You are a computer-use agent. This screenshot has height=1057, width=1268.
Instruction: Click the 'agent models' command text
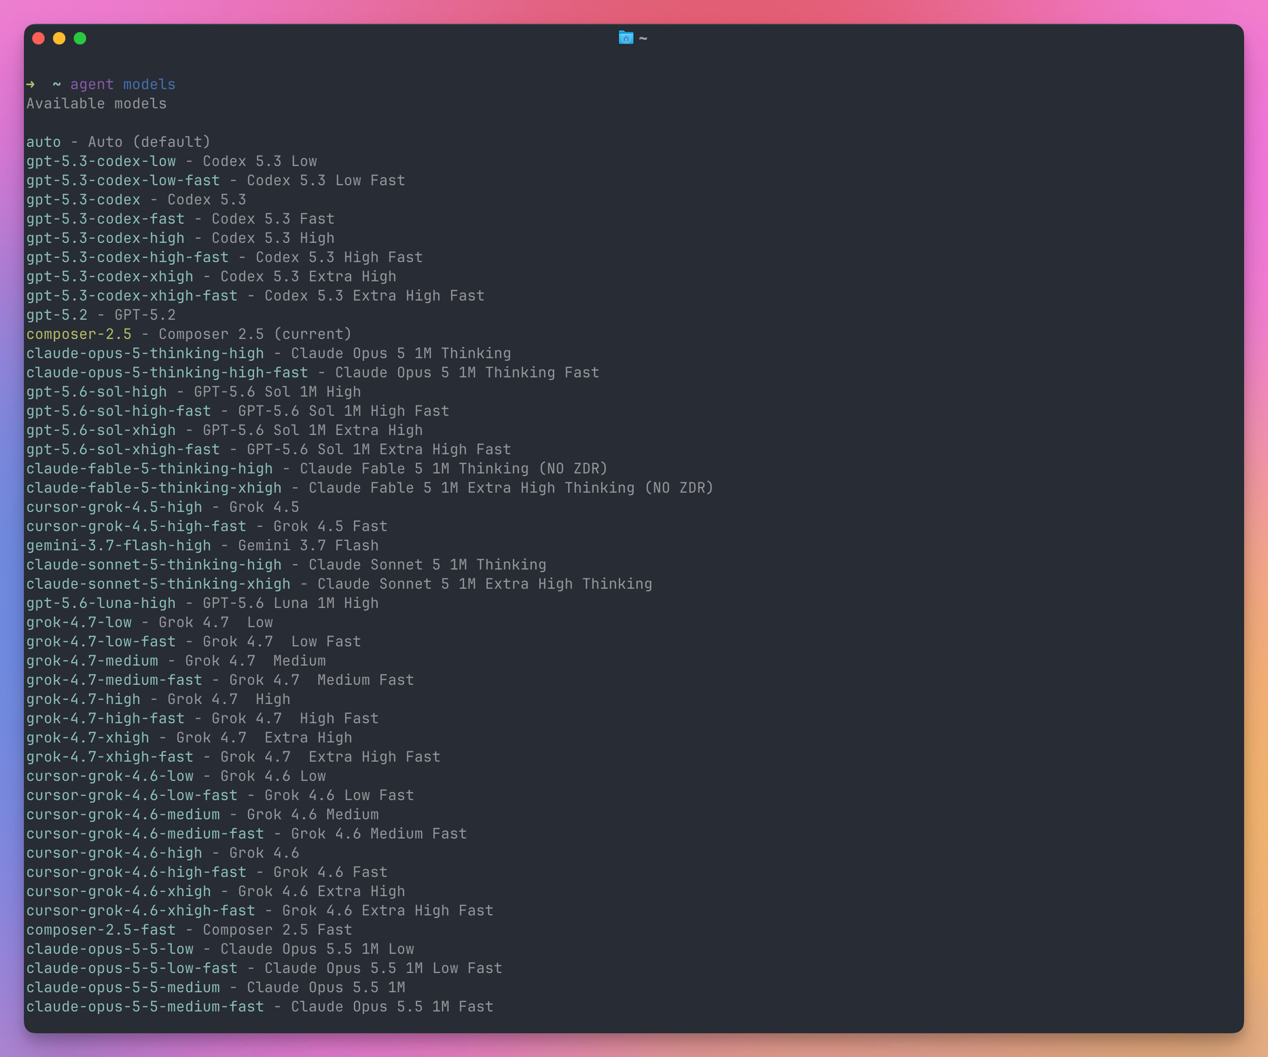pos(123,84)
